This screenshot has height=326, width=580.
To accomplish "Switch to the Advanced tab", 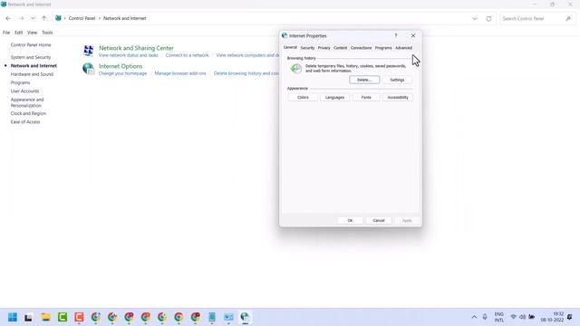I will pos(403,48).
